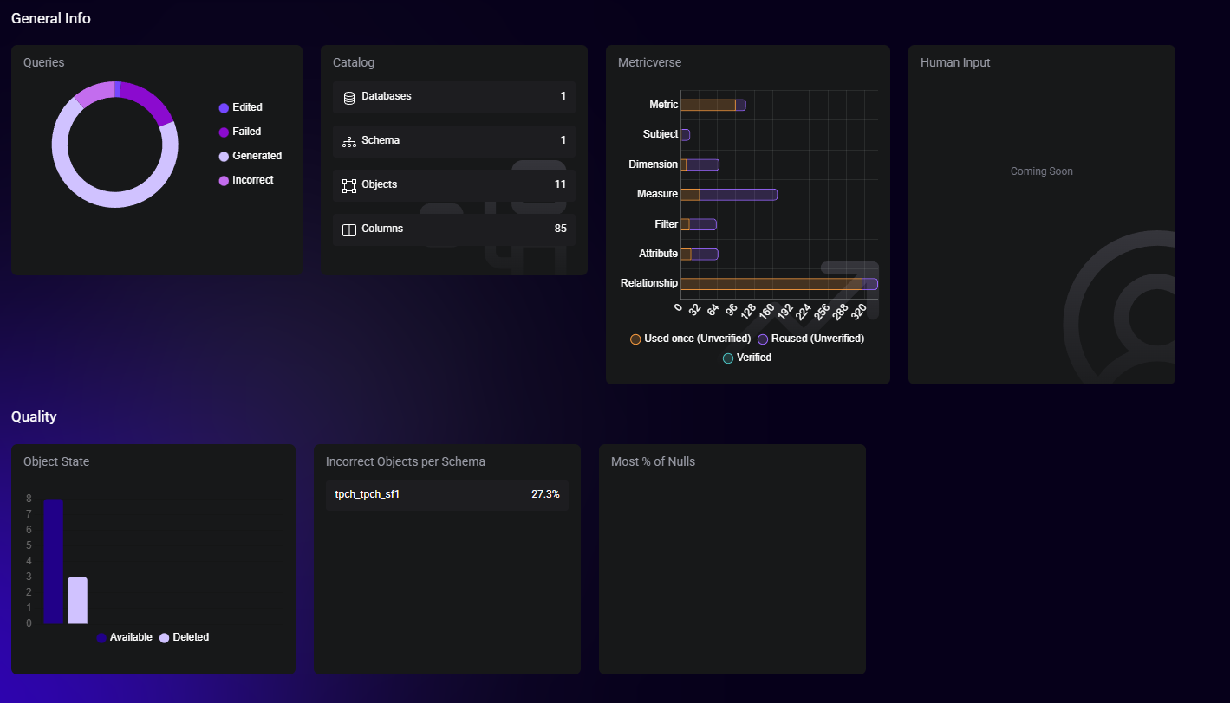Viewport: 1230px width, 703px height.
Task: Toggle the Generated legend entry
Action: coord(250,156)
